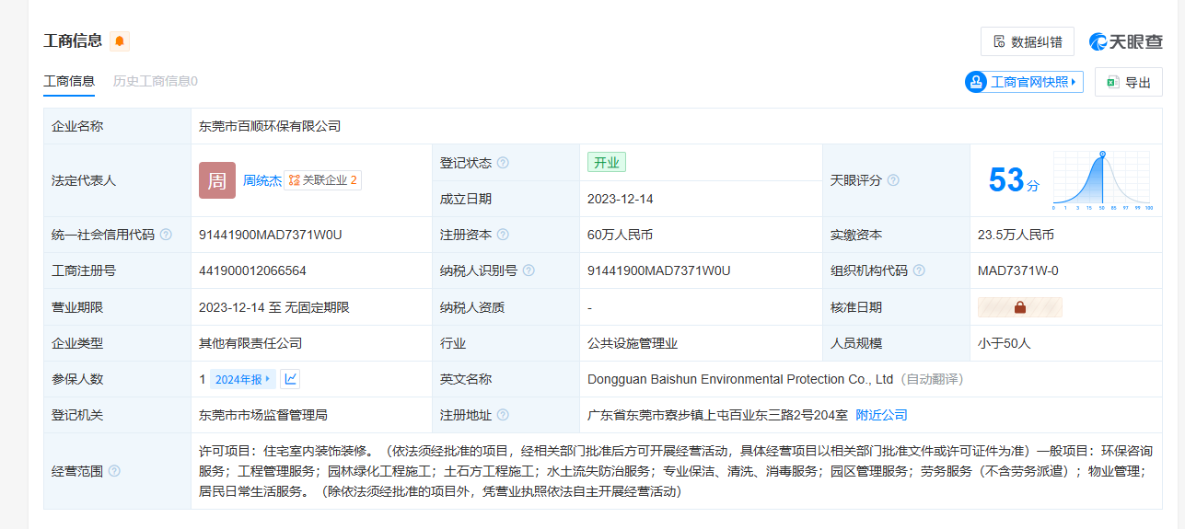Open 工商官网快照 snapshot button
Image resolution: width=1185 pixels, height=529 pixels.
1024,82
